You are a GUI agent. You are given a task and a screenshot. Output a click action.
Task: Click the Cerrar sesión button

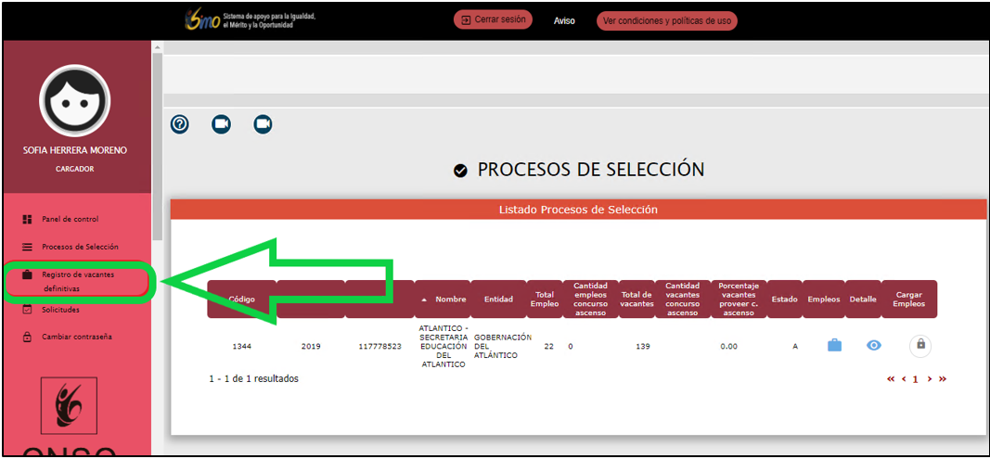(x=493, y=19)
